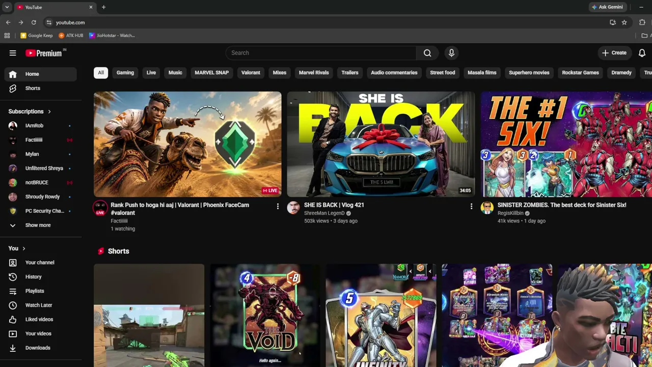This screenshot has width=652, height=367.
Task: Open SHE IS BACK | Vlog 421 title
Action: (x=334, y=205)
